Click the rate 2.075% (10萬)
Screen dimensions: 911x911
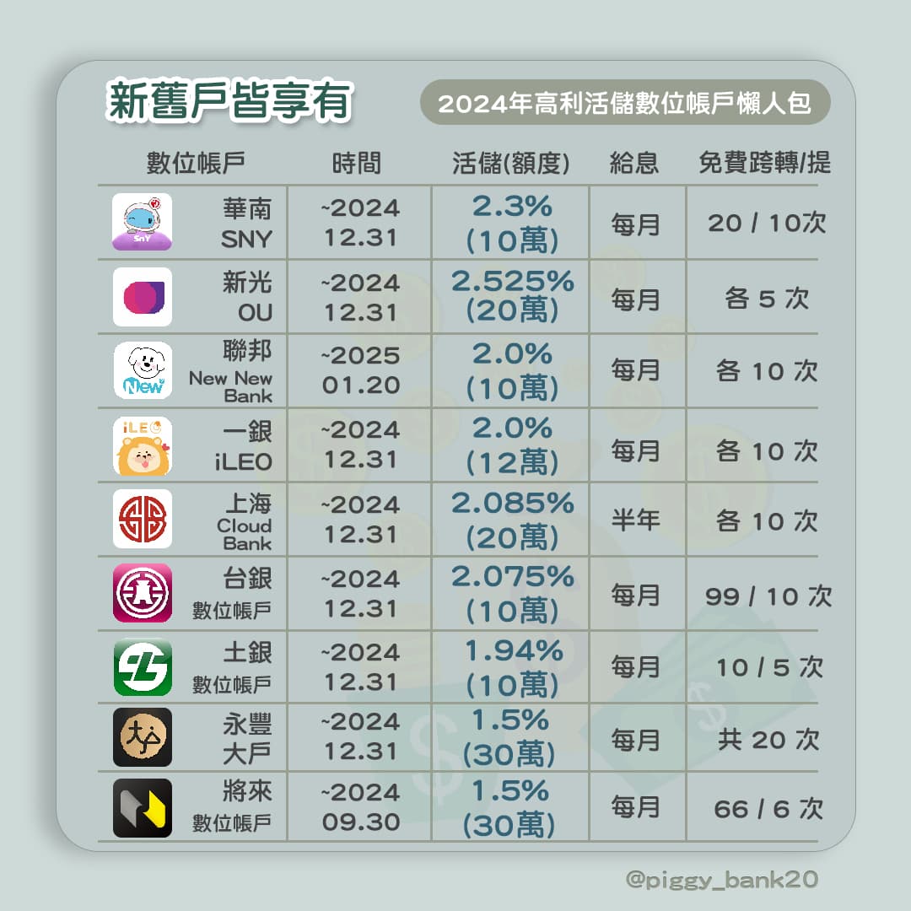512,593
